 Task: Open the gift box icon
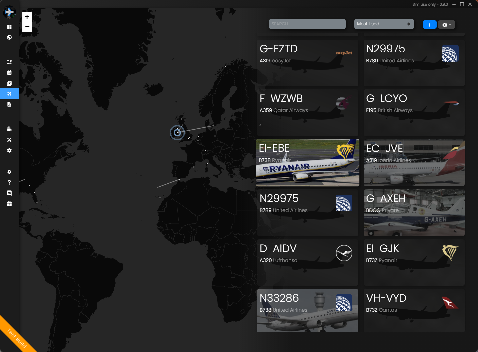click(x=9, y=204)
